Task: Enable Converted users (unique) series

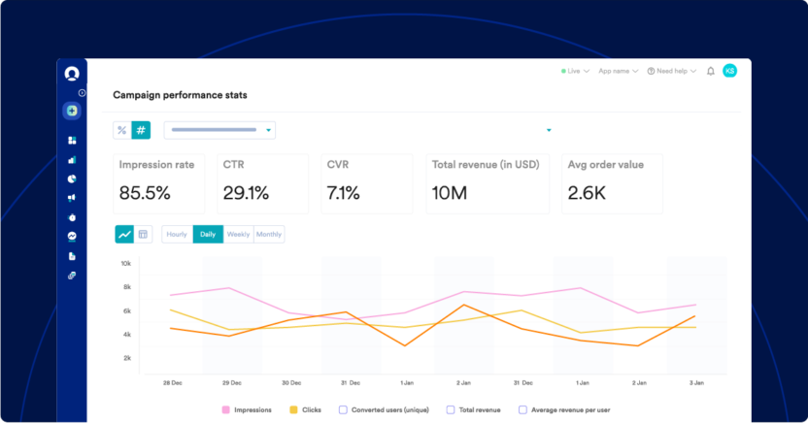Action: tap(343, 410)
